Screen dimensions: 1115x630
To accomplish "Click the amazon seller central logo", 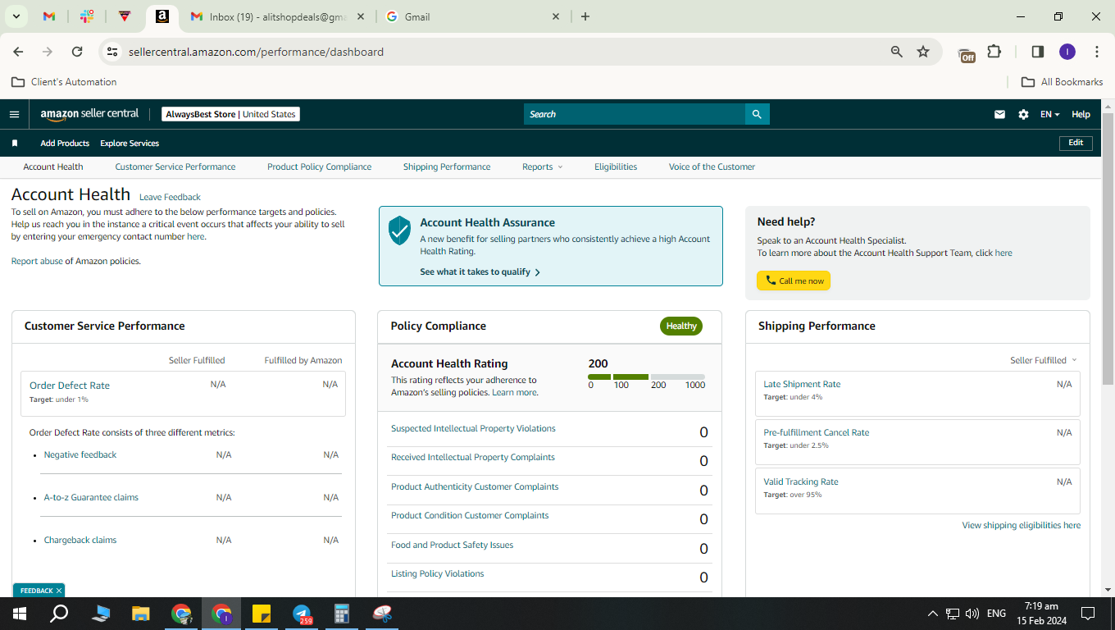I will [x=89, y=114].
